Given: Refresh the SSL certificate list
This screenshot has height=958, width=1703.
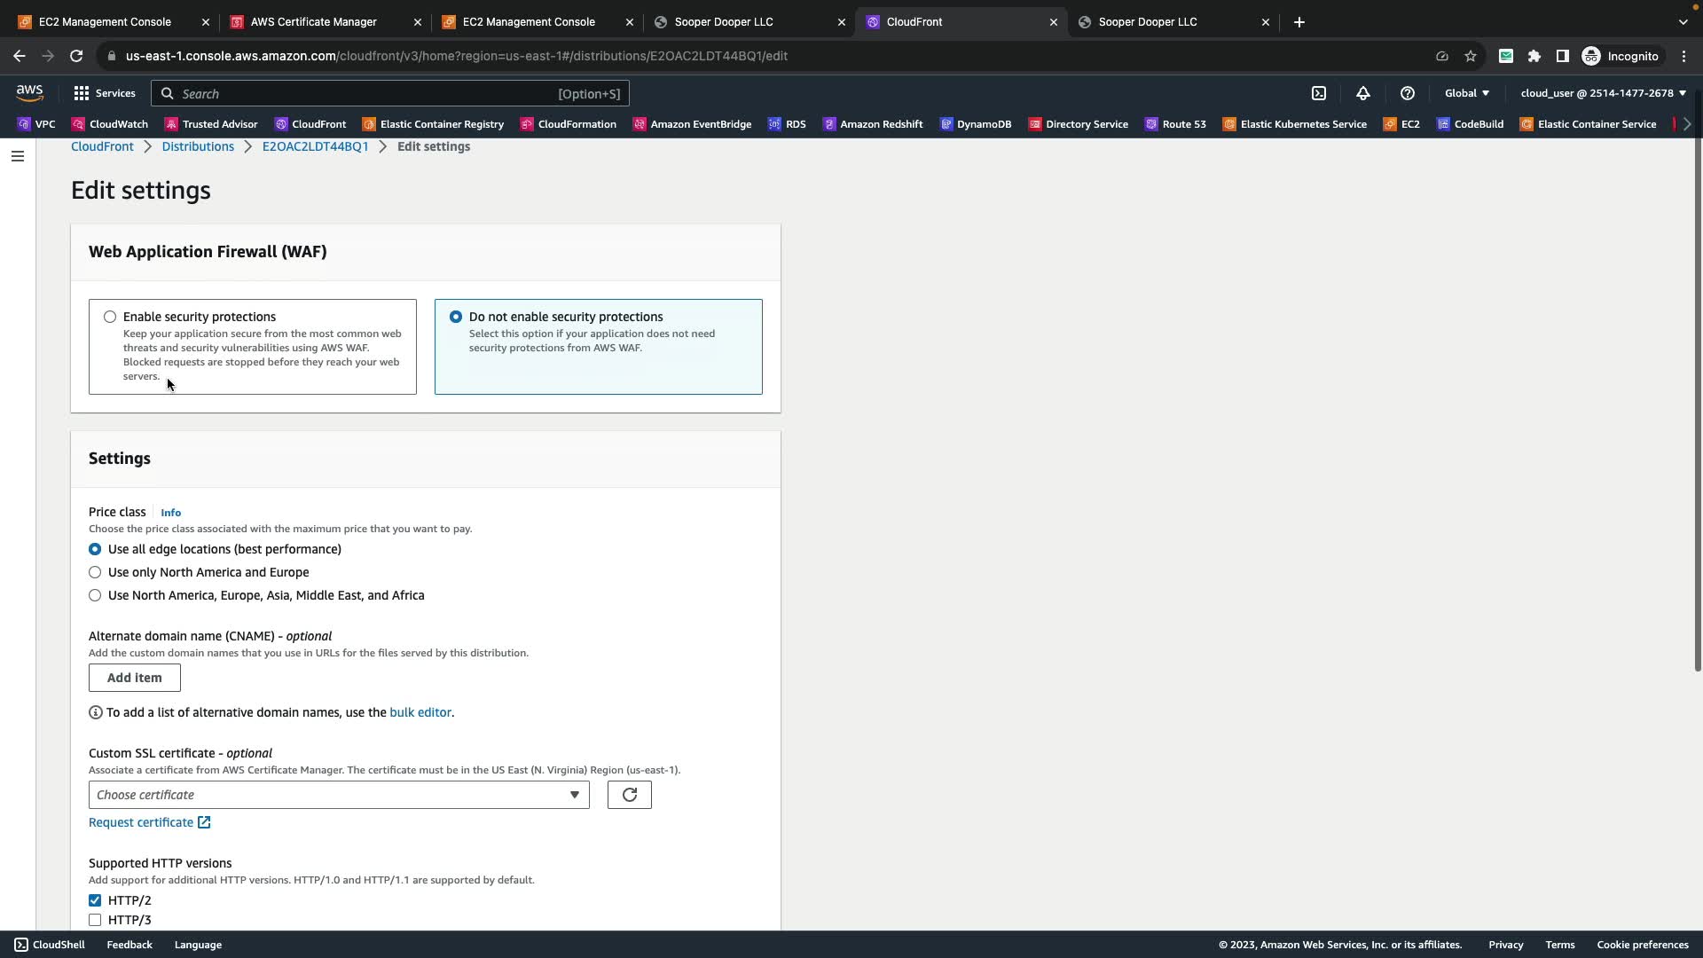Looking at the screenshot, I should (x=629, y=795).
